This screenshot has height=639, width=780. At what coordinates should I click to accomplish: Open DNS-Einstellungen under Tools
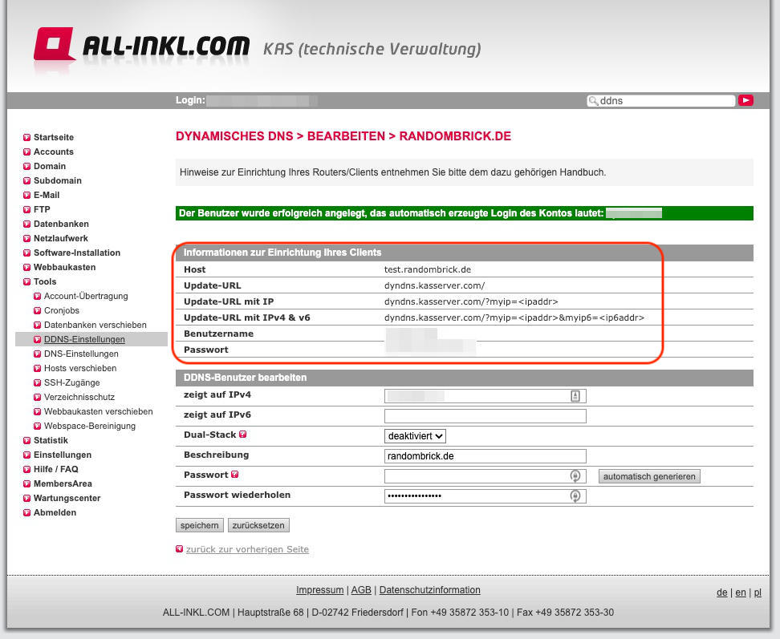[x=82, y=354]
